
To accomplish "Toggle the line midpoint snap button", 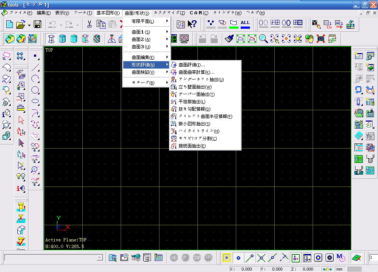I will coord(272,258).
